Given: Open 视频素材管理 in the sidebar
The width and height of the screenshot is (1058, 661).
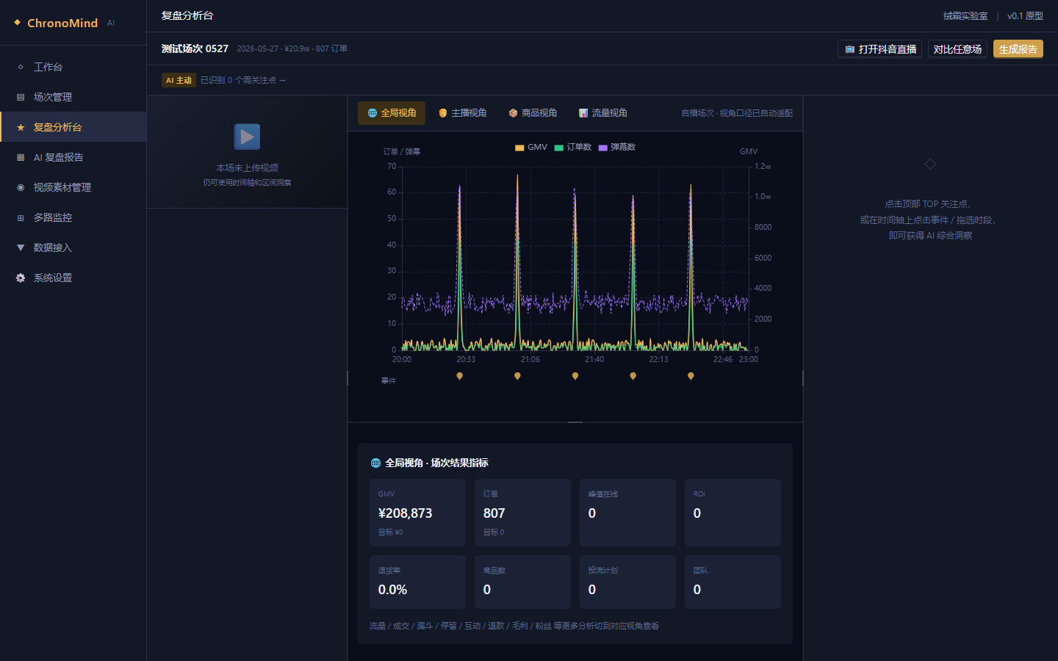Looking at the screenshot, I should (x=73, y=187).
